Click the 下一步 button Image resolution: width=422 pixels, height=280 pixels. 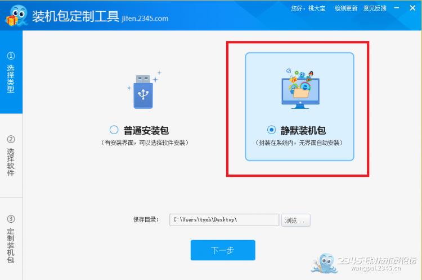223,250
